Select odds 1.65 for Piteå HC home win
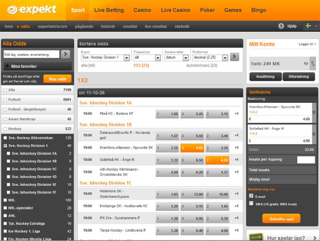 pyautogui.click(x=167, y=114)
